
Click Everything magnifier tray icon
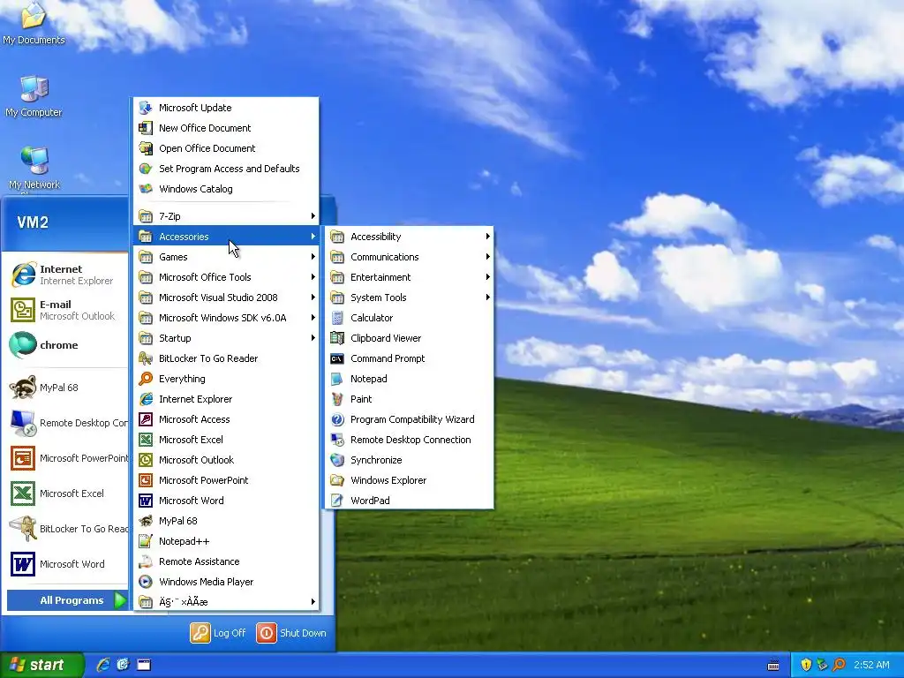tap(840, 665)
